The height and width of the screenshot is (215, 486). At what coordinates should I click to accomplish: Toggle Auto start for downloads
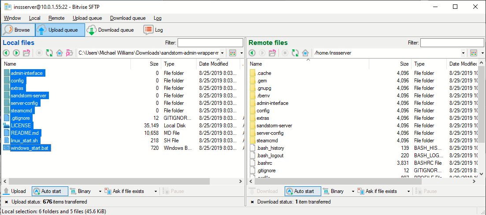pyautogui.click(x=303, y=191)
